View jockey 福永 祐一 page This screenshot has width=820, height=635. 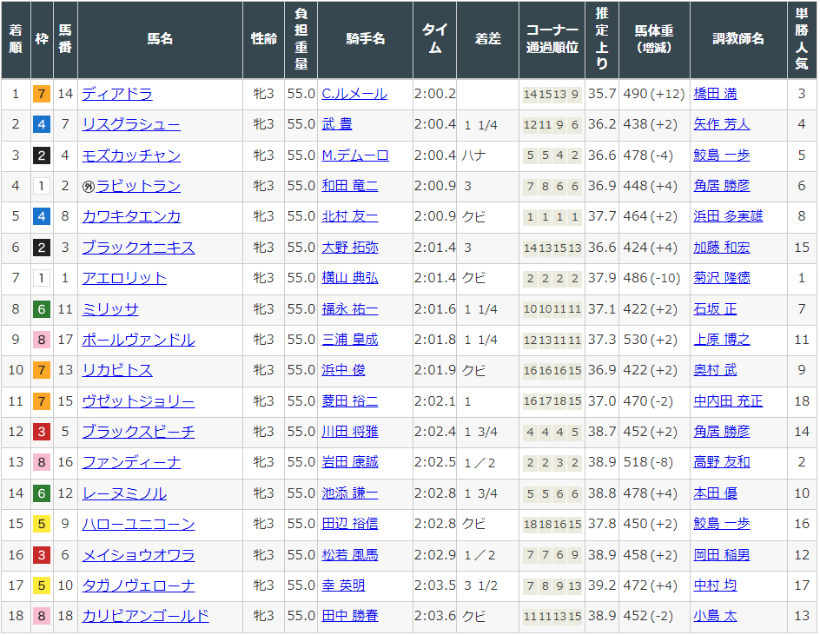pos(350,308)
